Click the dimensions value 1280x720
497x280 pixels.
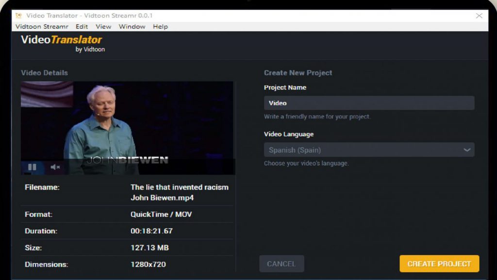tap(148, 264)
